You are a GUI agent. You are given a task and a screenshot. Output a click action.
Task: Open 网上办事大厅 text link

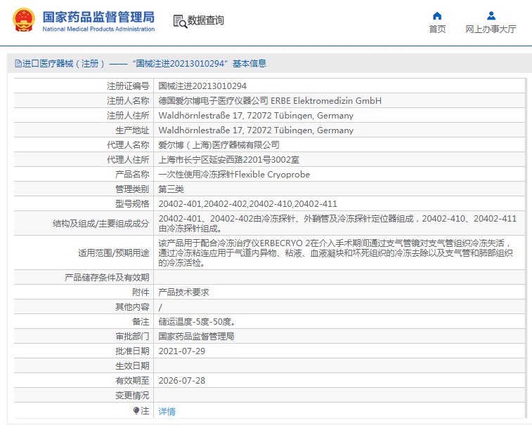click(x=491, y=29)
